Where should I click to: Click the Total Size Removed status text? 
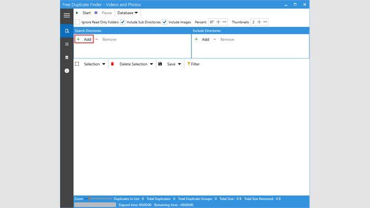point(263,199)
